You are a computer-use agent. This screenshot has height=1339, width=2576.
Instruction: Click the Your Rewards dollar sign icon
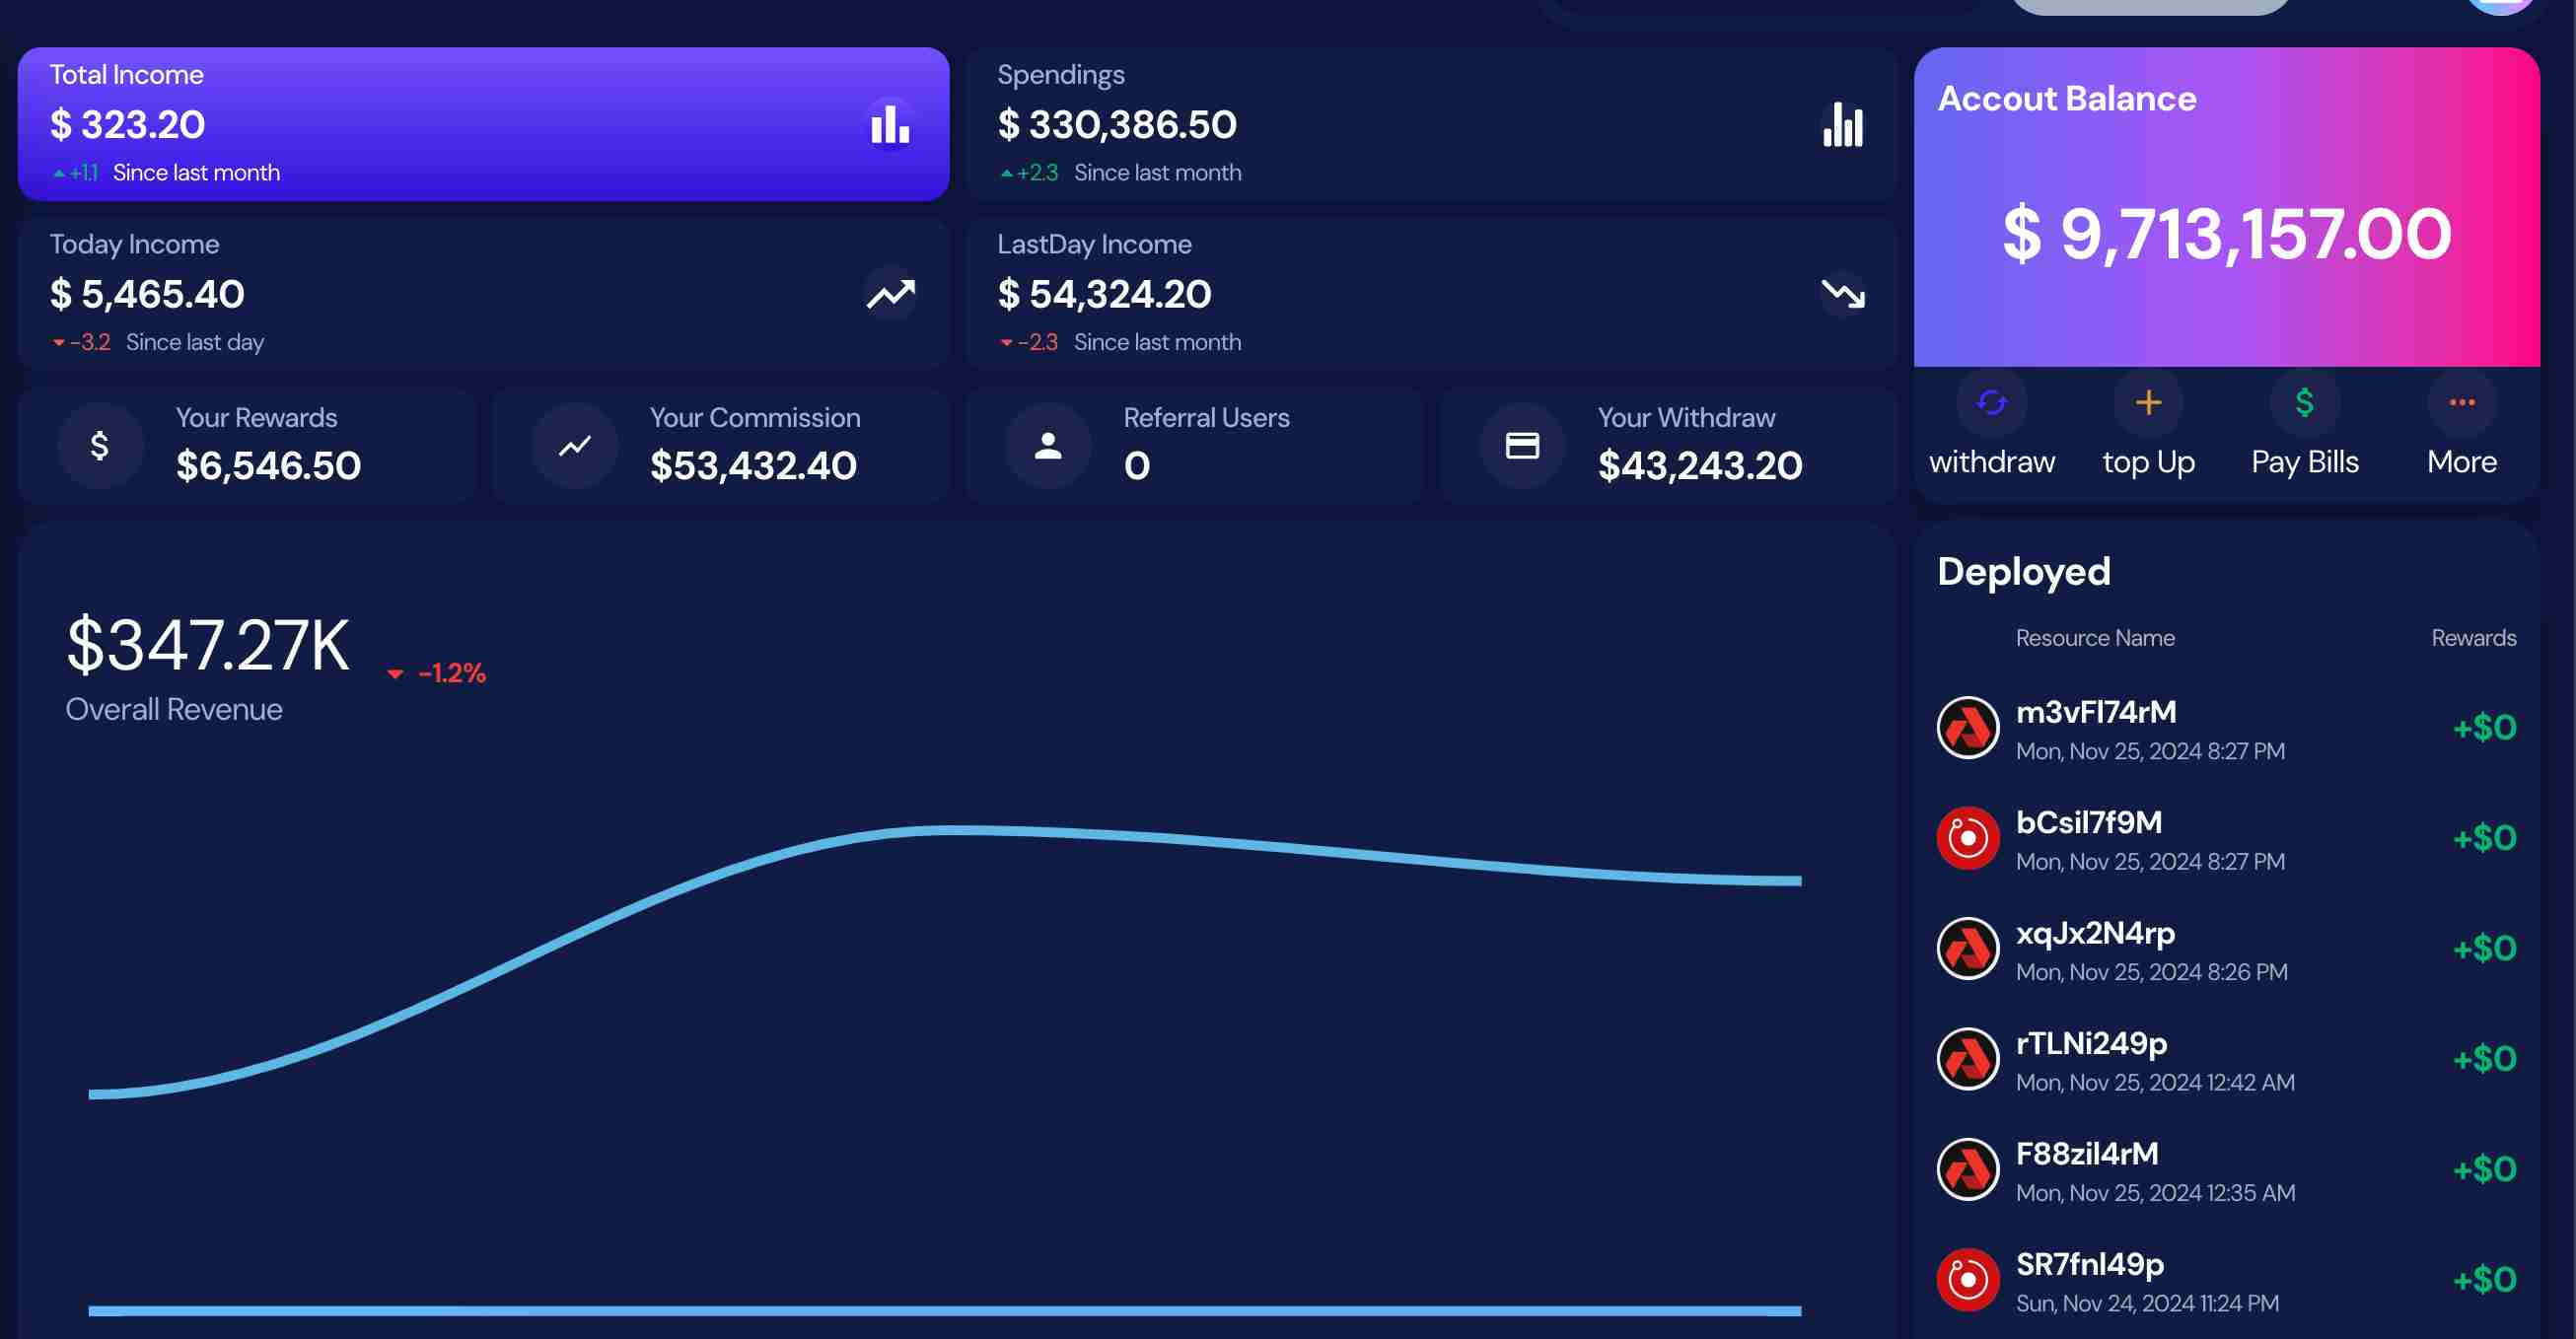(x=97, y=445)
